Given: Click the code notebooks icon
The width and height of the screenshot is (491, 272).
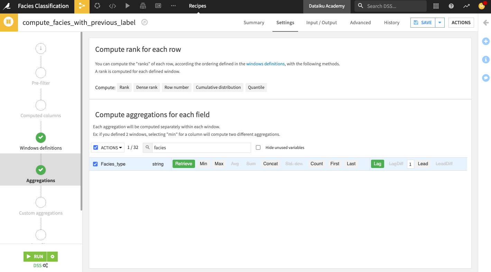Looking at the screenshot, I should [112, 6].
